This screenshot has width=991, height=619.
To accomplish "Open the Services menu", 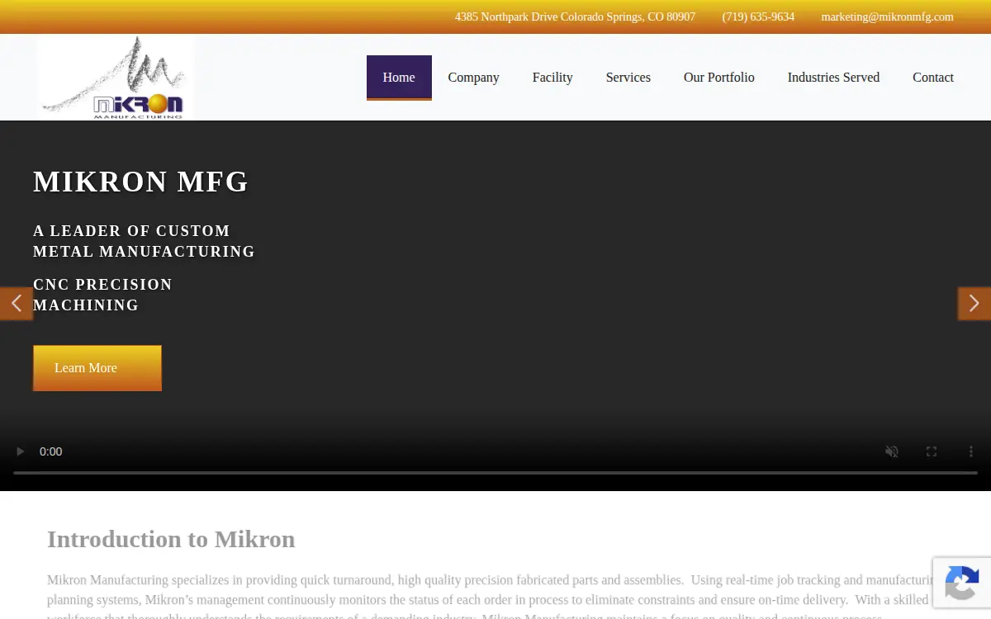I will click(x=628, y=78).
